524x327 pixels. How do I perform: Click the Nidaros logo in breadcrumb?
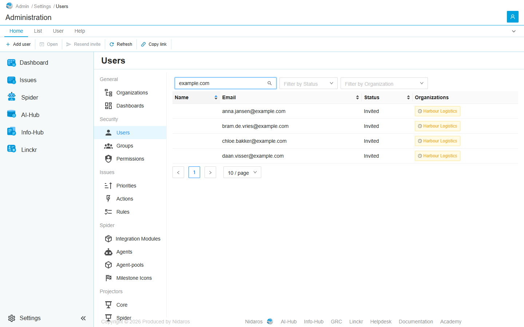click(9, 6)
